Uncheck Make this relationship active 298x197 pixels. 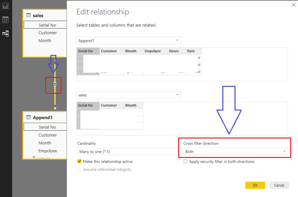[x=79, y=161]
